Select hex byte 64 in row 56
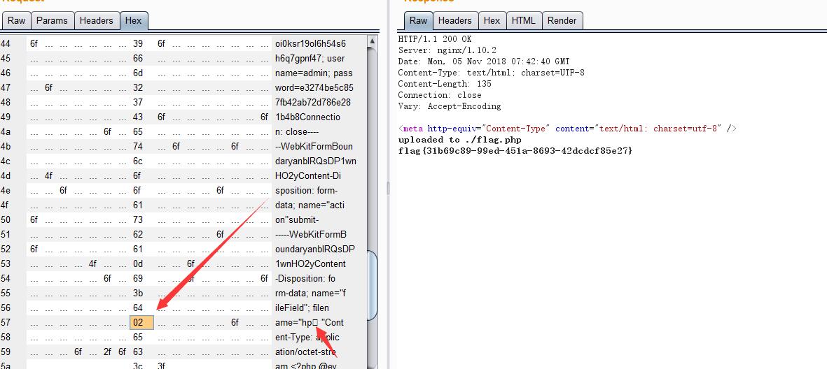This screenshot has height=369, width=827. pyautogui.click(x=138, y=307)
